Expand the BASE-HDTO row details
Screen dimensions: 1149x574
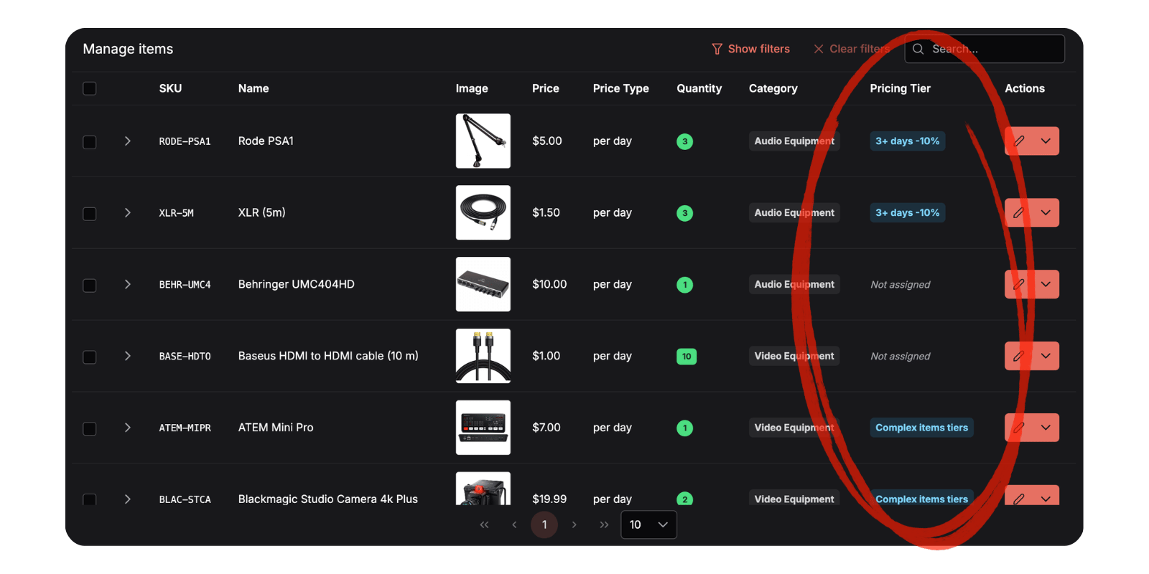coord(127,356)
